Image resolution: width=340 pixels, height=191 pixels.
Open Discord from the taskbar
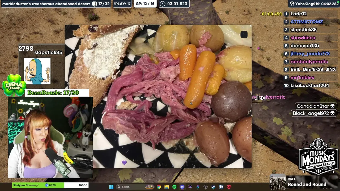tap(182, 187)
